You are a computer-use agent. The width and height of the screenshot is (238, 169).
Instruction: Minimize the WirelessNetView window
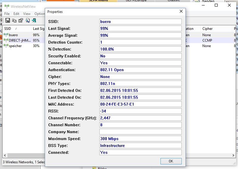point(203,5)
